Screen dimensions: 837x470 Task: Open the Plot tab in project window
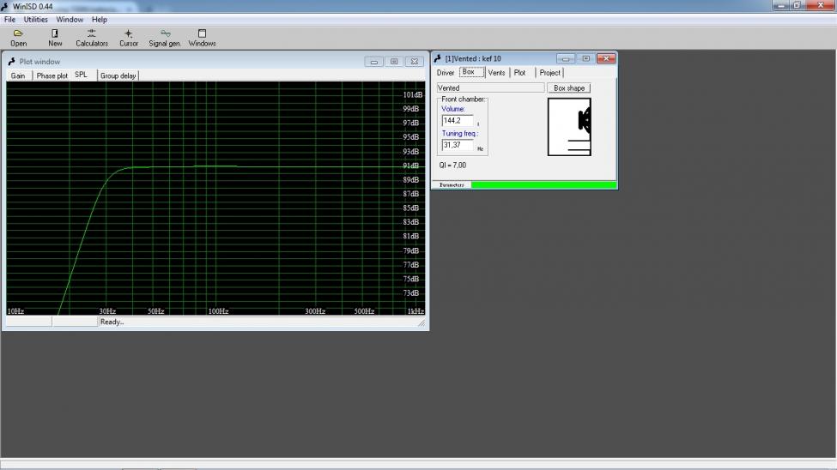point(520,73)
